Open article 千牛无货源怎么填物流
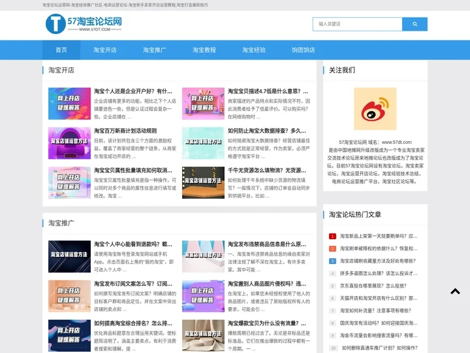Image resolution: width=470 pixels, height=353 pixels. click(x=267, y=171)
